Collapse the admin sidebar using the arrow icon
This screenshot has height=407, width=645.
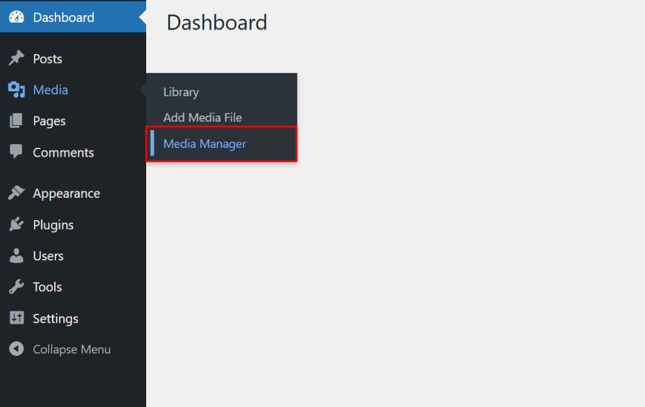(16, 349)
